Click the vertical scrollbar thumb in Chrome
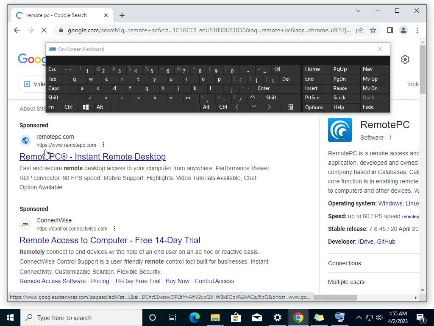 click(423, 69)
